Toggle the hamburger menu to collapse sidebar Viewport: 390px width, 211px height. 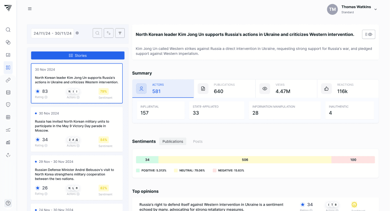pos(30,9)
